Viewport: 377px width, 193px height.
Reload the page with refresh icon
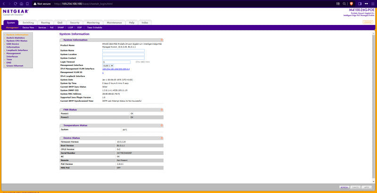point(16,4)
